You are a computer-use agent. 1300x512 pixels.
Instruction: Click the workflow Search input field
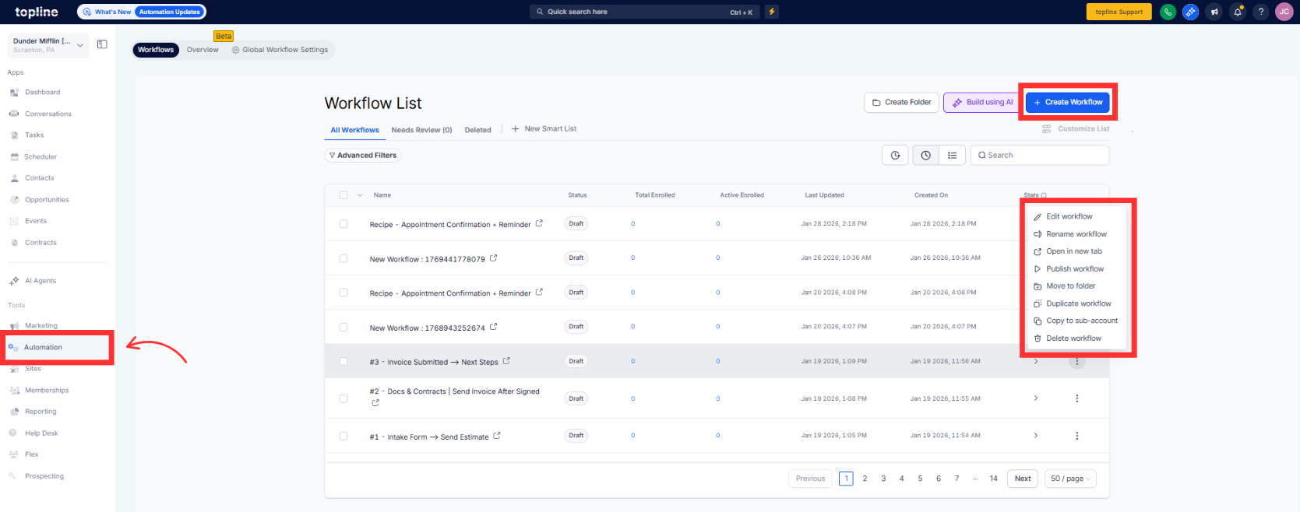(1040, 156)
